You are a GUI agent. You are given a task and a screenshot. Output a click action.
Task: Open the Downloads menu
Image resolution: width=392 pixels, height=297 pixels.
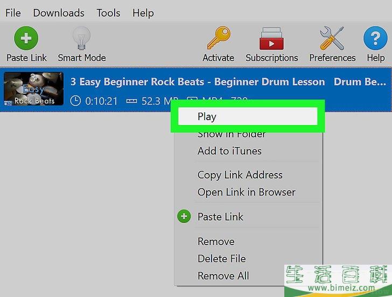[59, 12]
